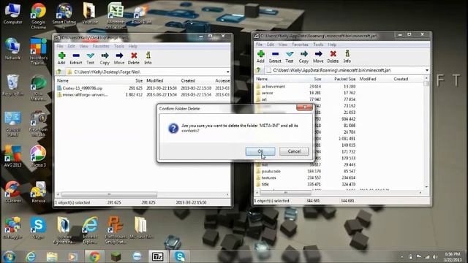The width and height of the screenshot is (468, 263).
Task: Click Extract in the minecraft.jar window
Action: tap(275, 56)
